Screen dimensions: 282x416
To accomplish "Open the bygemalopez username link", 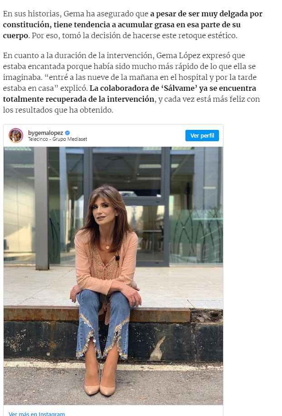I will pos(45,133).
